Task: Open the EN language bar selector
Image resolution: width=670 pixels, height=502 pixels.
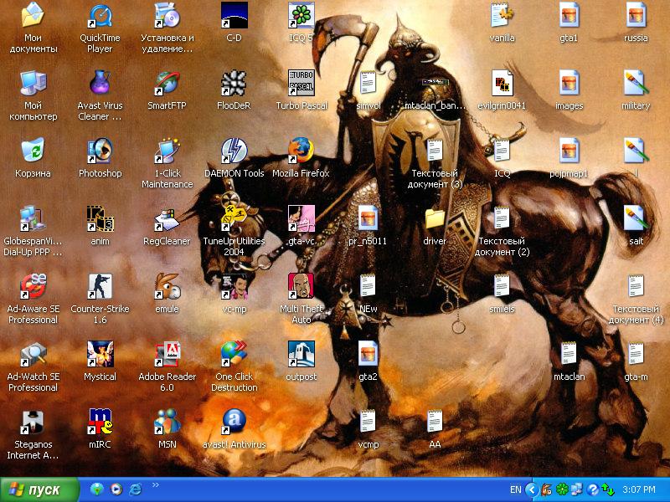Action: pos(516,489)
